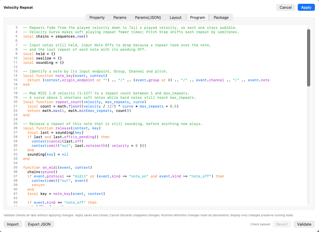Click comment 'Release a repeat of this note'
The width and height of the screenshot is (319, 232).
[x=113, y=124]
